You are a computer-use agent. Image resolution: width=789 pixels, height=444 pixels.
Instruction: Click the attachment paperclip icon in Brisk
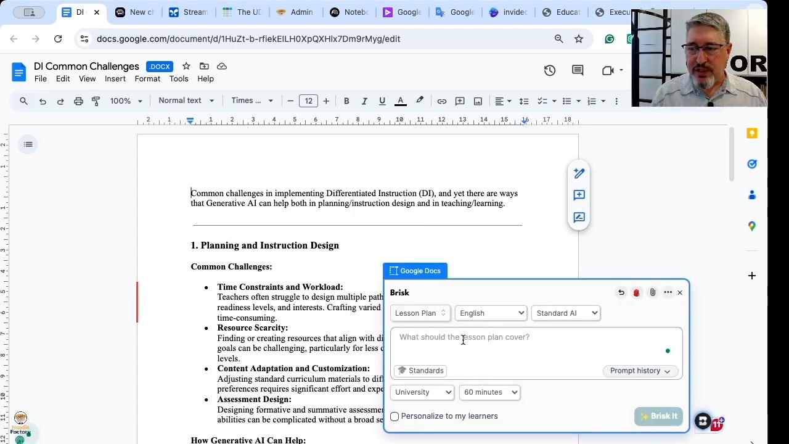652,292
